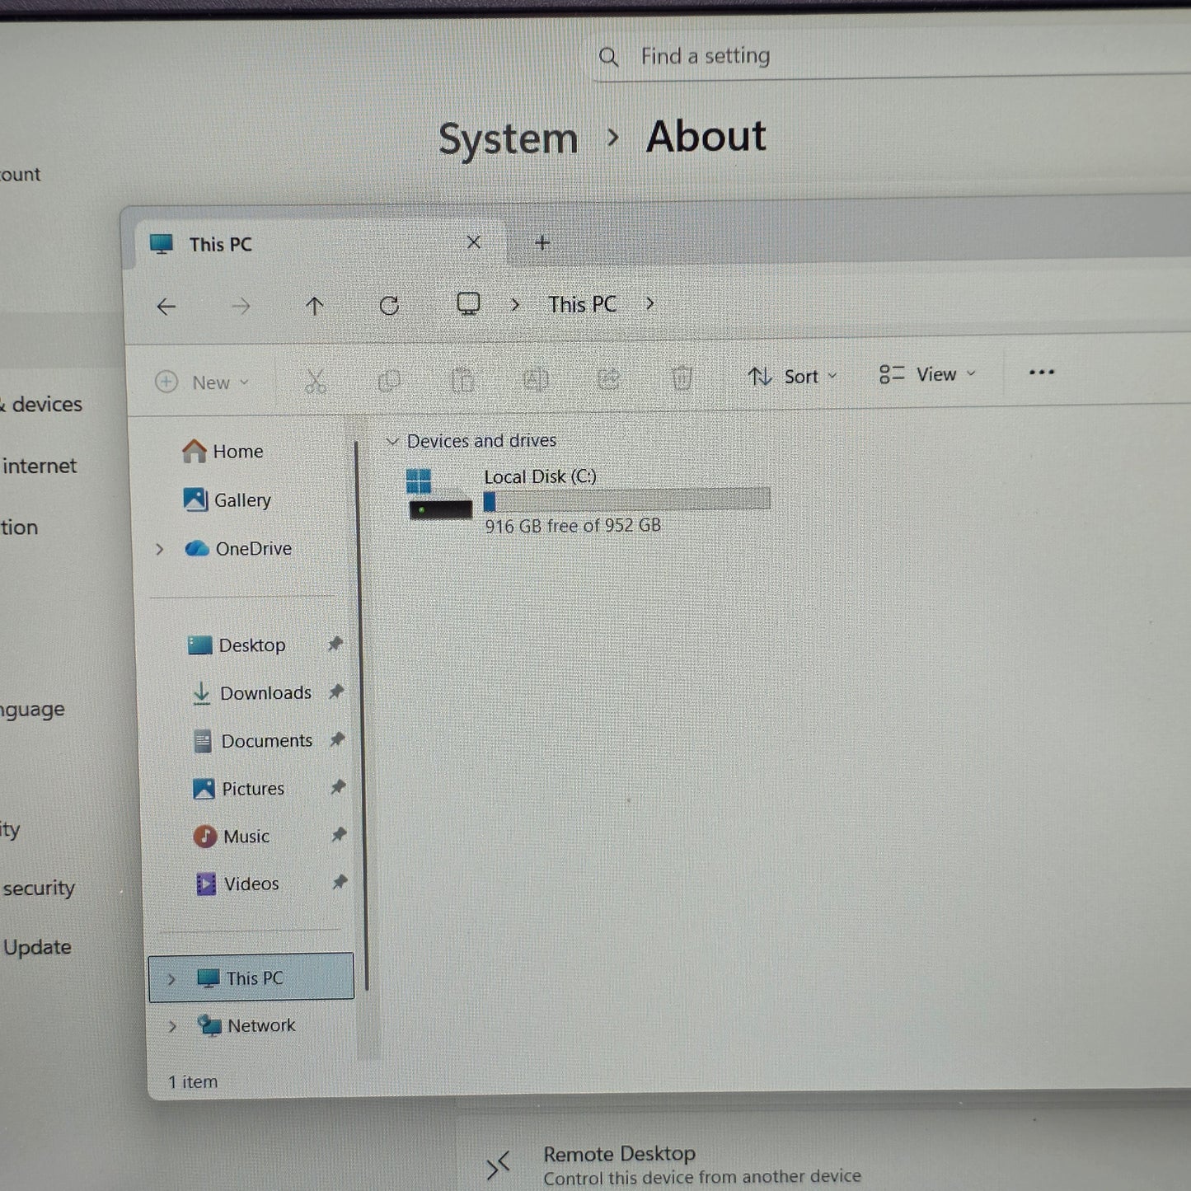
Task: Click the Home icon in Explorer sidebar
Action: [194, 451]
